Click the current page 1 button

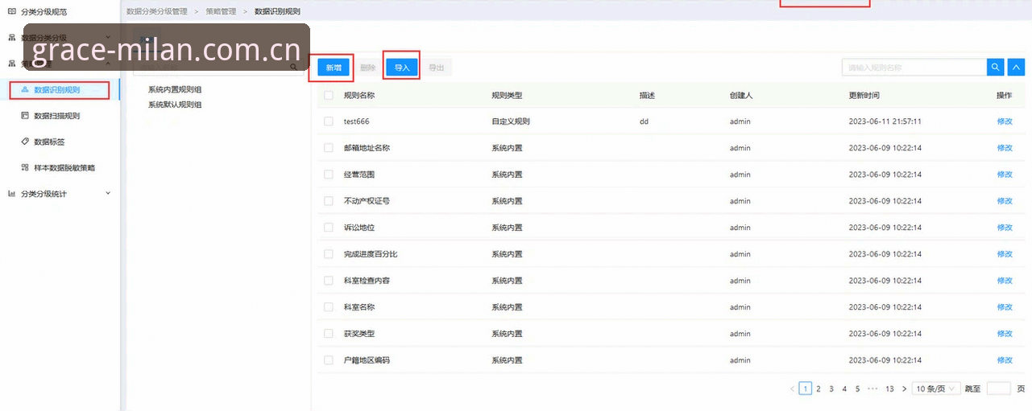point(805,388)
